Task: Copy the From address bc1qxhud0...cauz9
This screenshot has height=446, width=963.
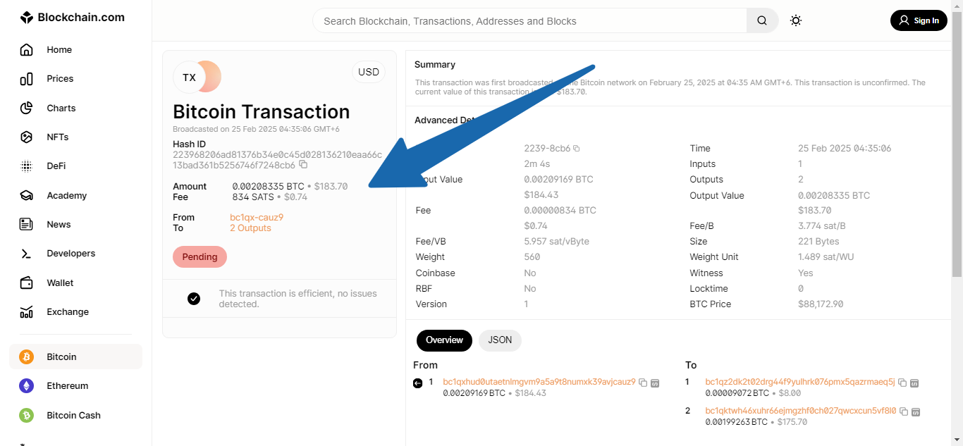Action: [x=643, y=383]
